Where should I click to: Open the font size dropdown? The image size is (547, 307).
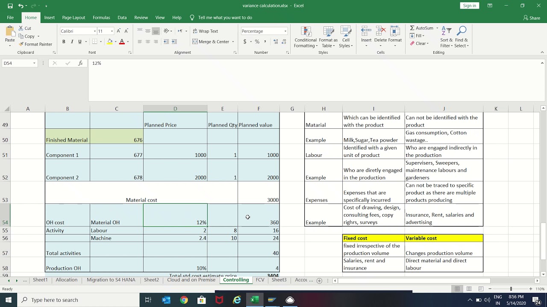pos(112,31)
